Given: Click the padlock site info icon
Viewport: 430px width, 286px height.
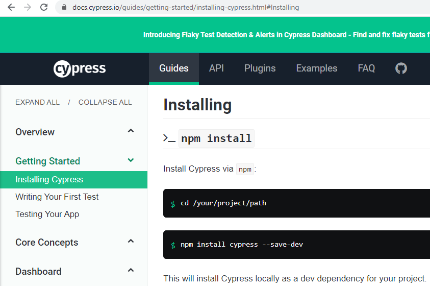Looking at the screenshot, I should [64, 7].
